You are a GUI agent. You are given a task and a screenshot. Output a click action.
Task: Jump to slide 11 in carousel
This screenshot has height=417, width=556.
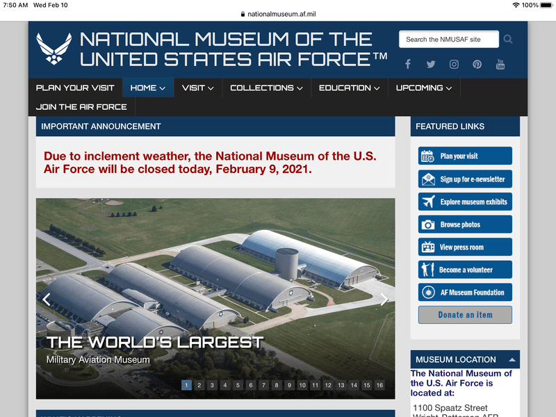[x=316, y=385]
